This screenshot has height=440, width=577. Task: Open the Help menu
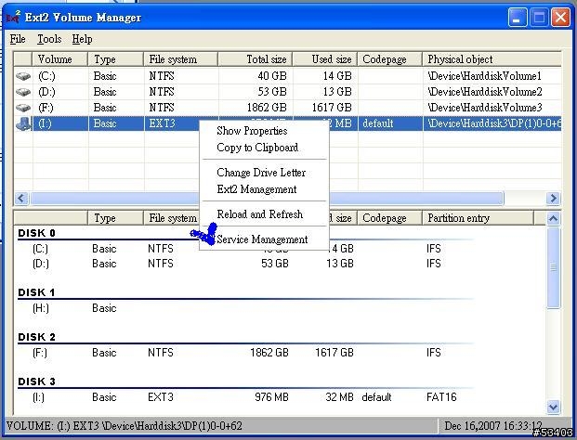tap(82, 39)
